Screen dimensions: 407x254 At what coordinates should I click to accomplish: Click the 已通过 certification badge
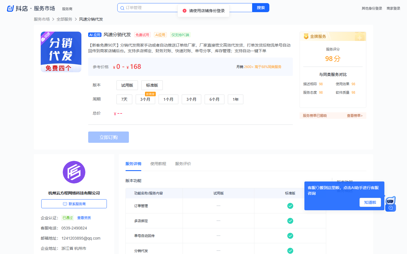tap(68, 218)
